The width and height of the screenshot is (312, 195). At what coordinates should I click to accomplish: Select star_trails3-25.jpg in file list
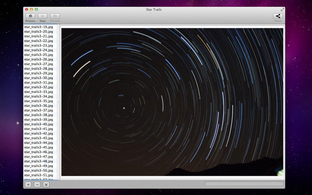pos(40,55)
